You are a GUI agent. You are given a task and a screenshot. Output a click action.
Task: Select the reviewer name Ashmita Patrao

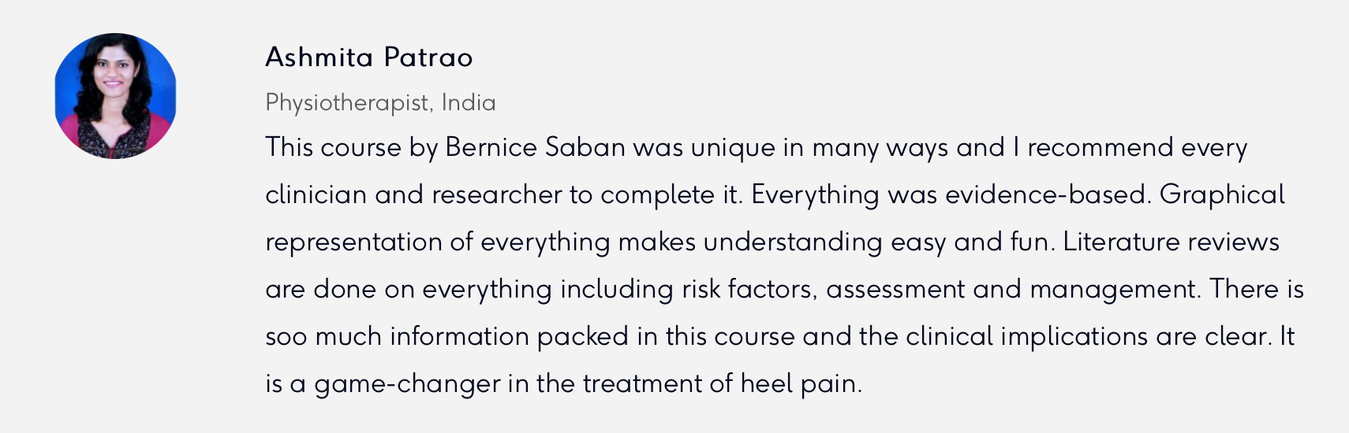click(369, 57)
